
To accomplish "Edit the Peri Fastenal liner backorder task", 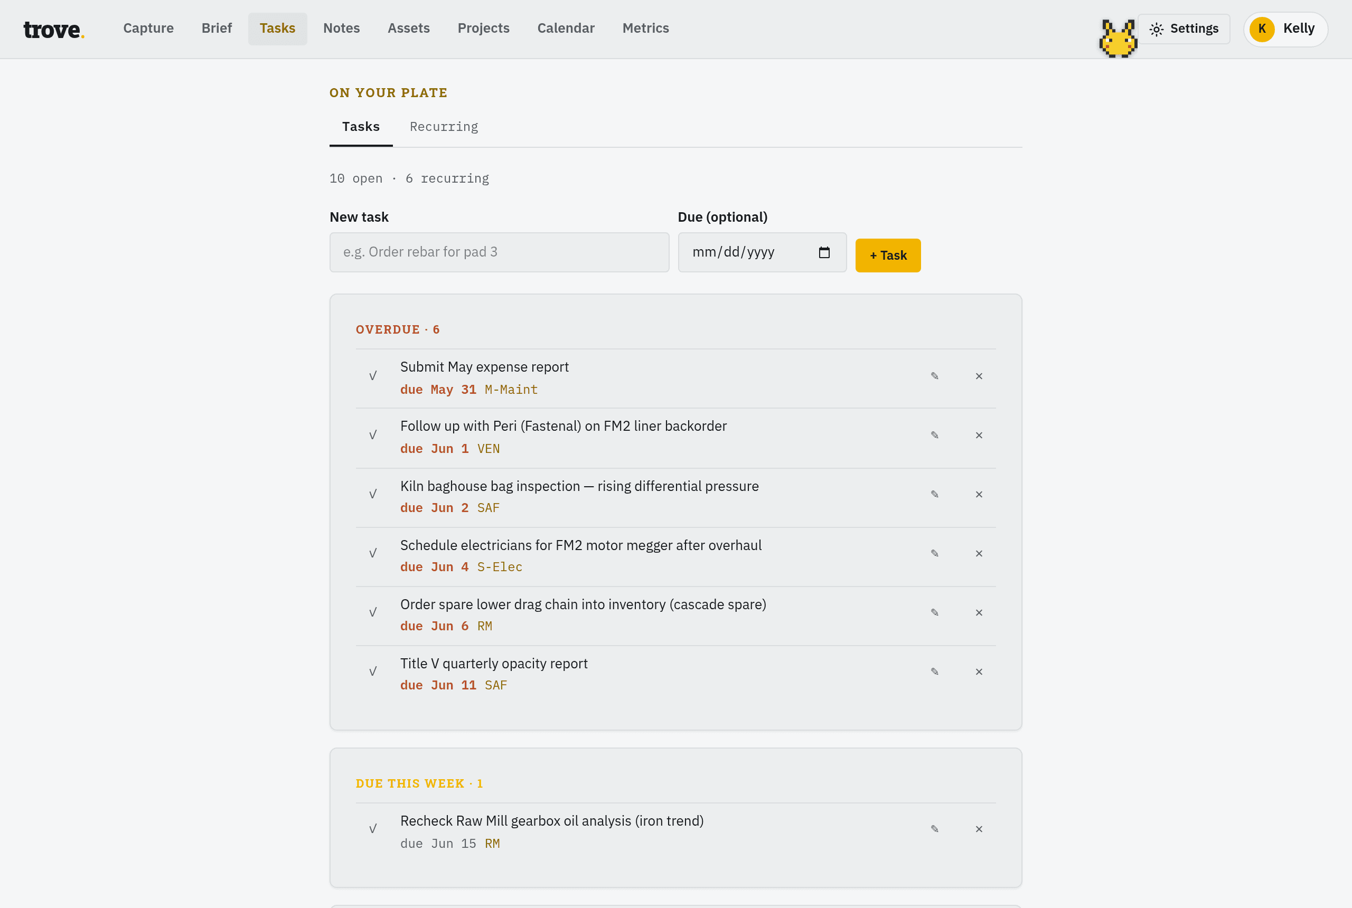I will (x=934, y=435).
